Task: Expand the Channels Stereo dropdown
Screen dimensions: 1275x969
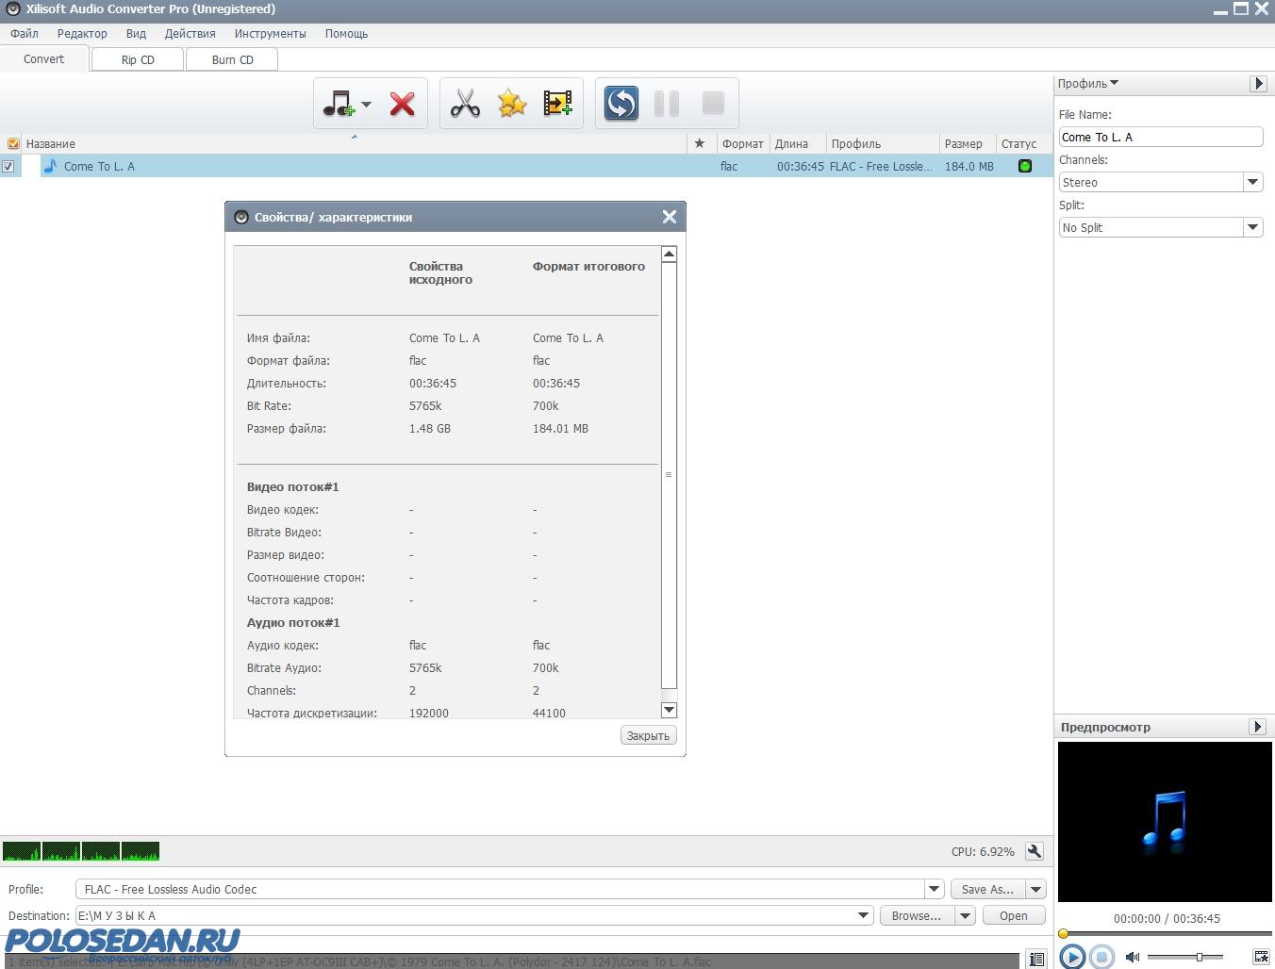Action: tap(1252, 182)
